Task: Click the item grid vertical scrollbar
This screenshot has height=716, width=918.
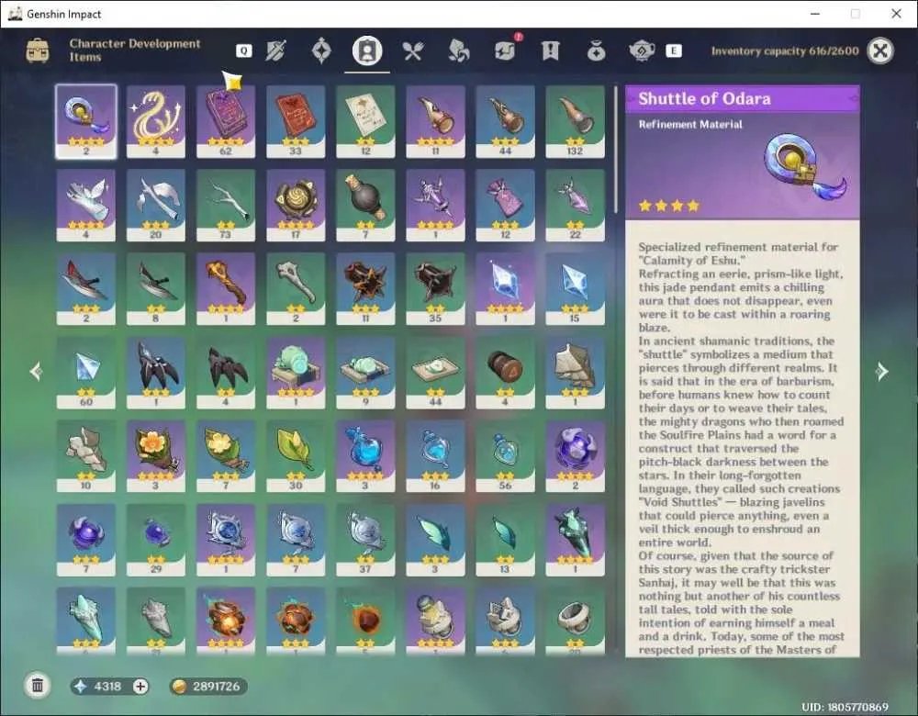Action: (615, 150)
